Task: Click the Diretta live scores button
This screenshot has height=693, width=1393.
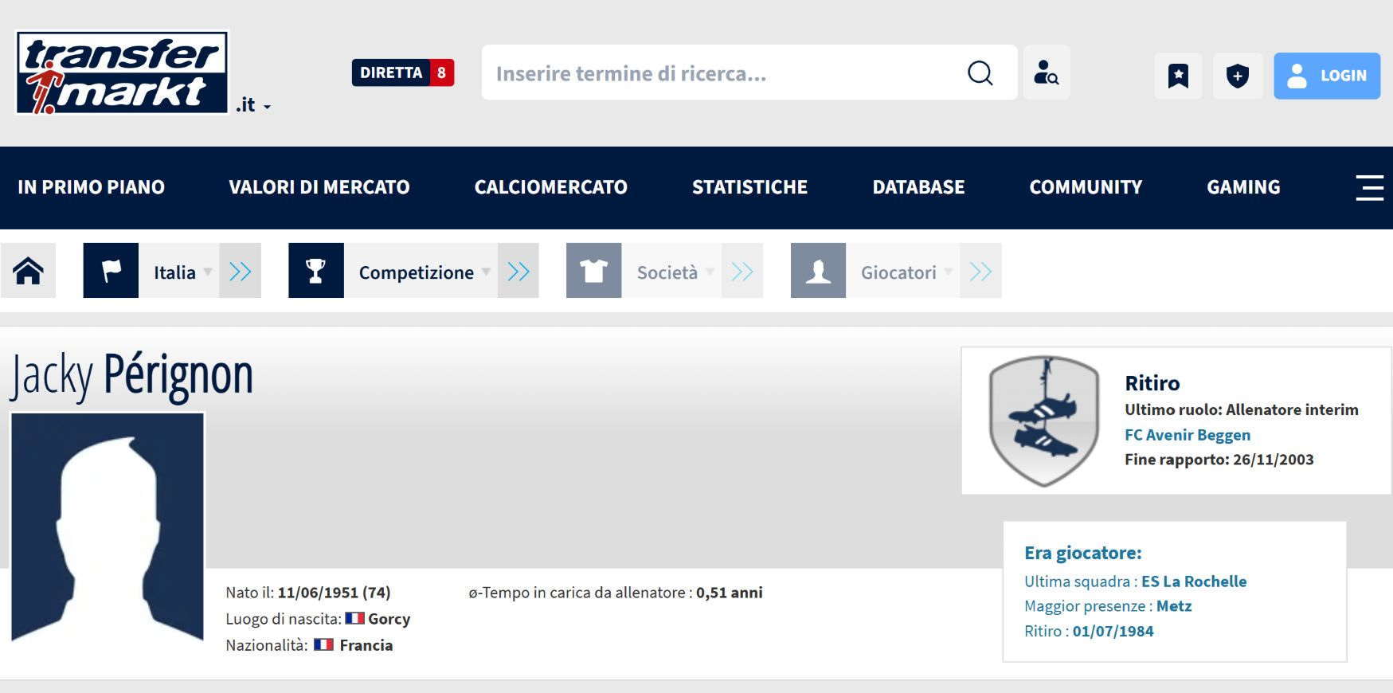Action: point(402,72)
